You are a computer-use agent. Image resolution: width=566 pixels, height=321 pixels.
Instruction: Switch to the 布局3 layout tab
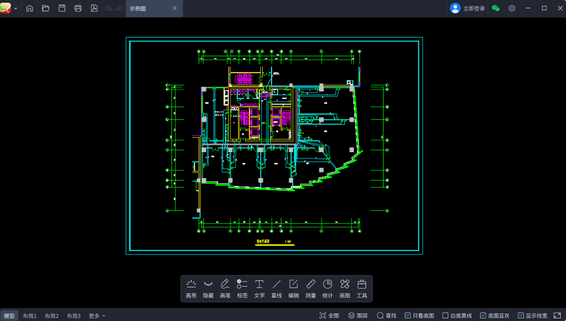coord(73,316)
